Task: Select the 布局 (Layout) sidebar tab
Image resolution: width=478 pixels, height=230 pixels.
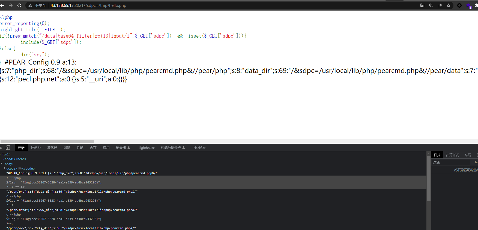Action: pos(468,155)
